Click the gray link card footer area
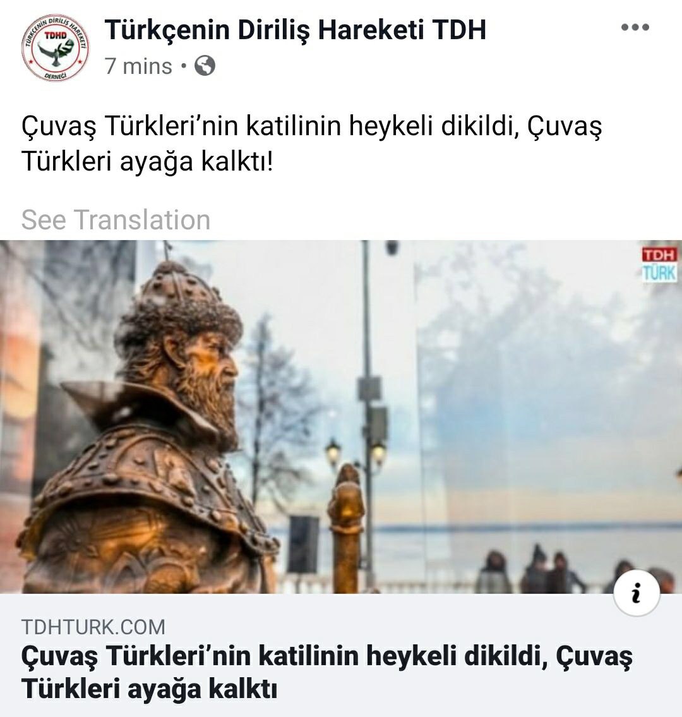 tap(341, 655)
